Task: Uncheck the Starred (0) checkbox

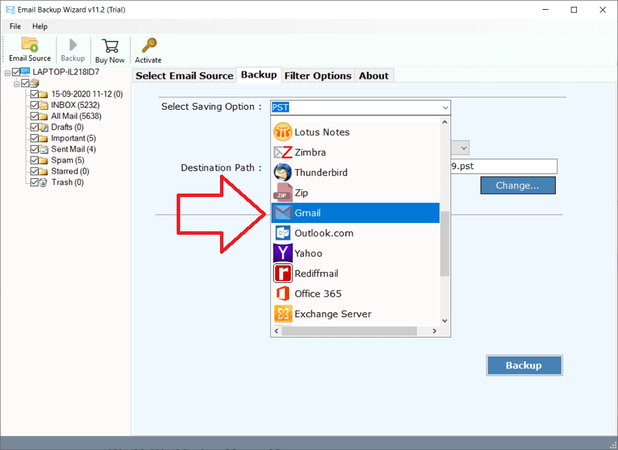Action: [x=34, y=172]
